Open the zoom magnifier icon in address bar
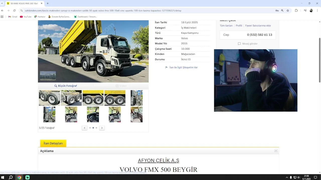Viewport: 321px width, 180px height. tap(282, 10)
